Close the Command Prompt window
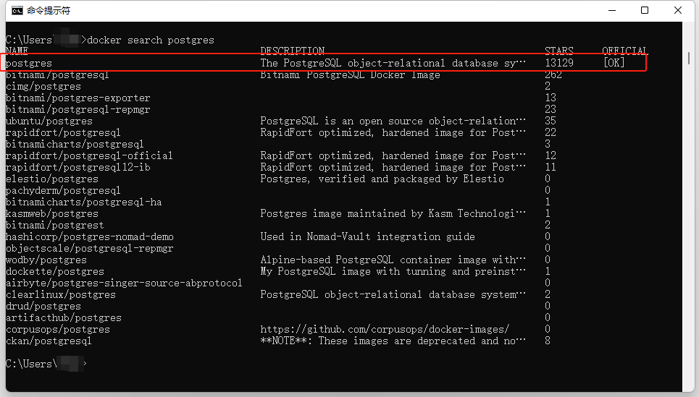Image resolution: width=699 pixels, height=397 pixels. [678, 10]
